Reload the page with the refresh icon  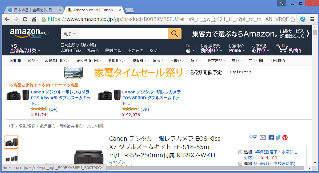pos(25,19)
